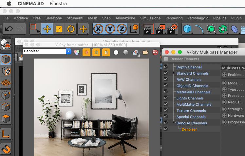Open the Modifica menu

point(21,18)
